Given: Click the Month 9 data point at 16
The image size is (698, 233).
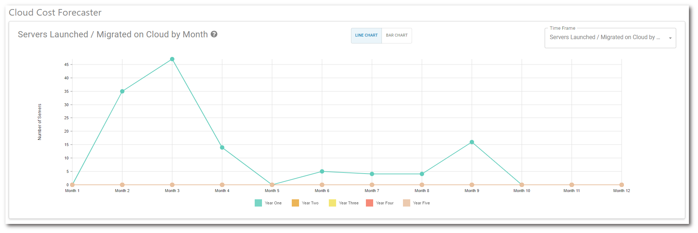Looking at the screenshot, I should click(x=472, y=142).
